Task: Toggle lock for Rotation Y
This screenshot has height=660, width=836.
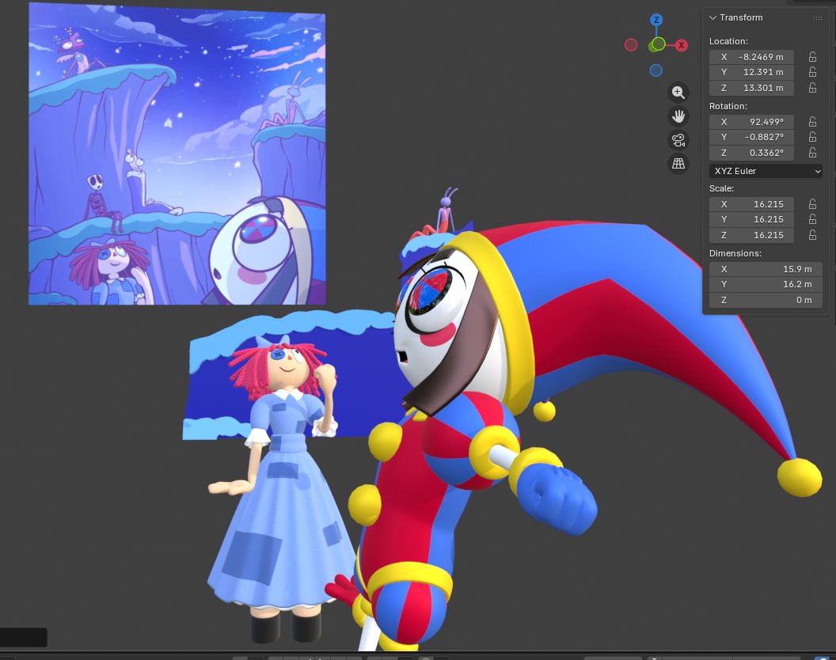Action: pos(812,137)
